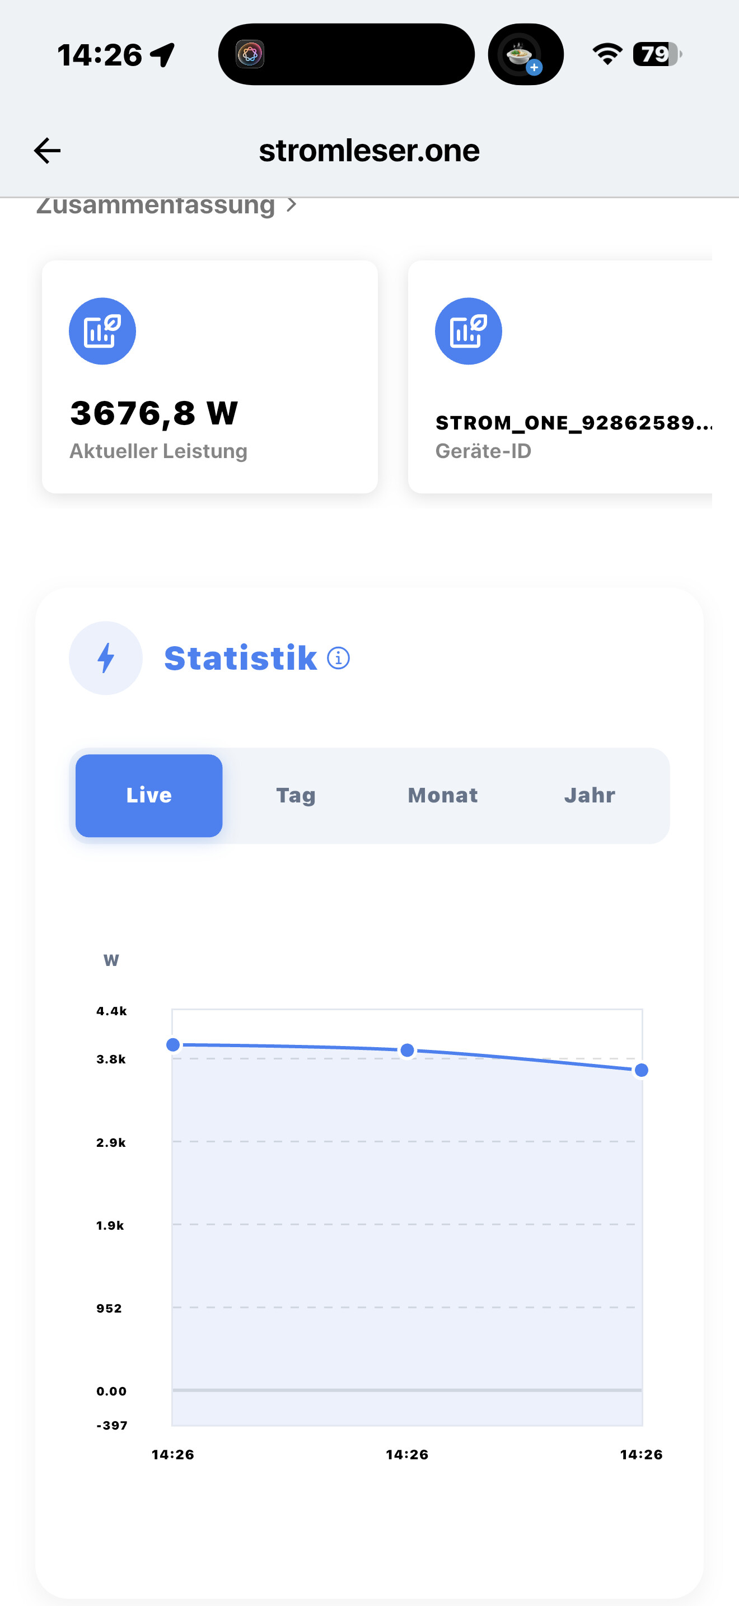Tap the Aktueller Leistung meter icon

[102, 331]
